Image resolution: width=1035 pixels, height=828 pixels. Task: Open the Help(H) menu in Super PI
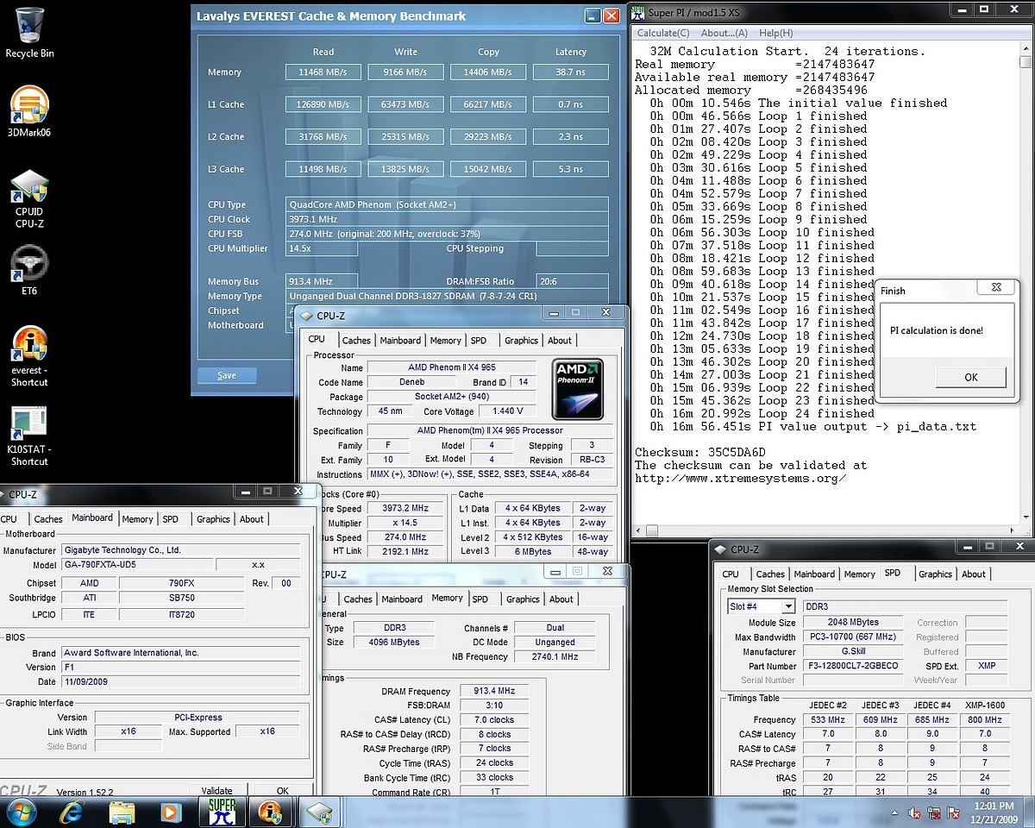pos(775,33)
